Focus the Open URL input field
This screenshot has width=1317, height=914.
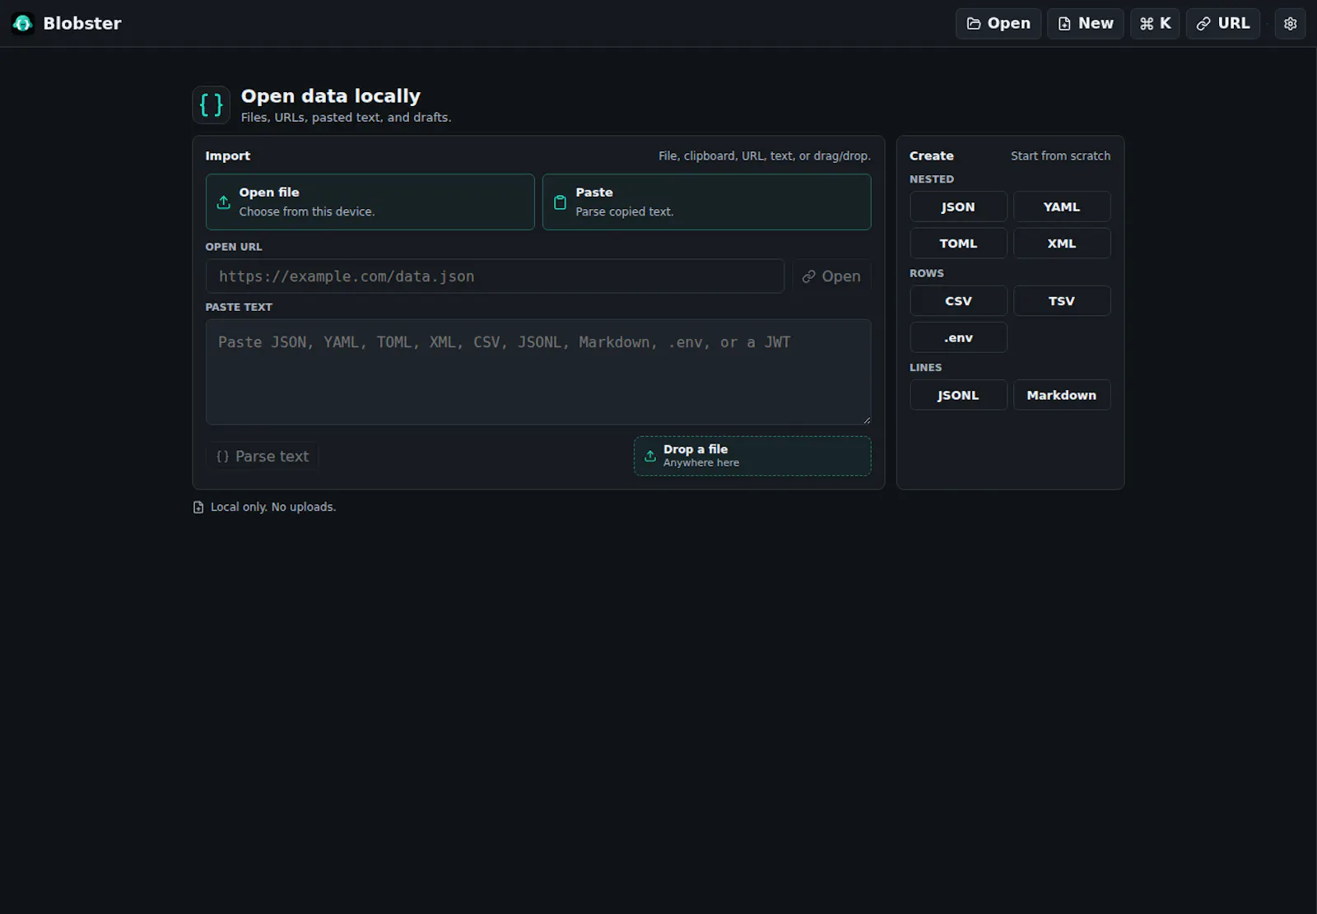click(495, 276)
